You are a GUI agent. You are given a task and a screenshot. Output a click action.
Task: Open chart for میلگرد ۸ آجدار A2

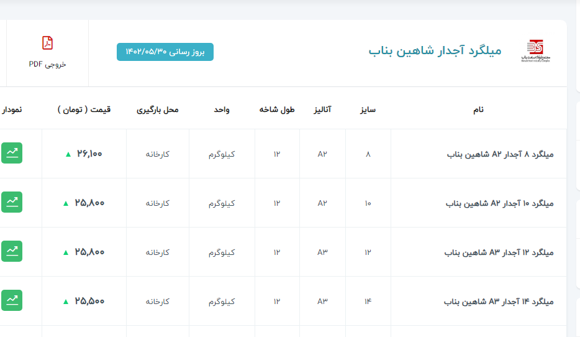pos(11,153)
